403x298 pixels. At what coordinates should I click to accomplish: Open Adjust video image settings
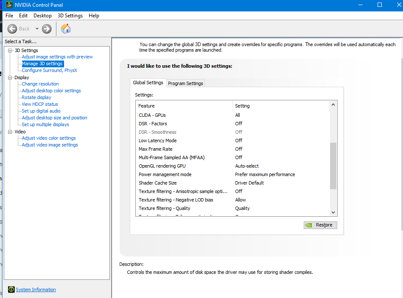click(x=50, y=145)
